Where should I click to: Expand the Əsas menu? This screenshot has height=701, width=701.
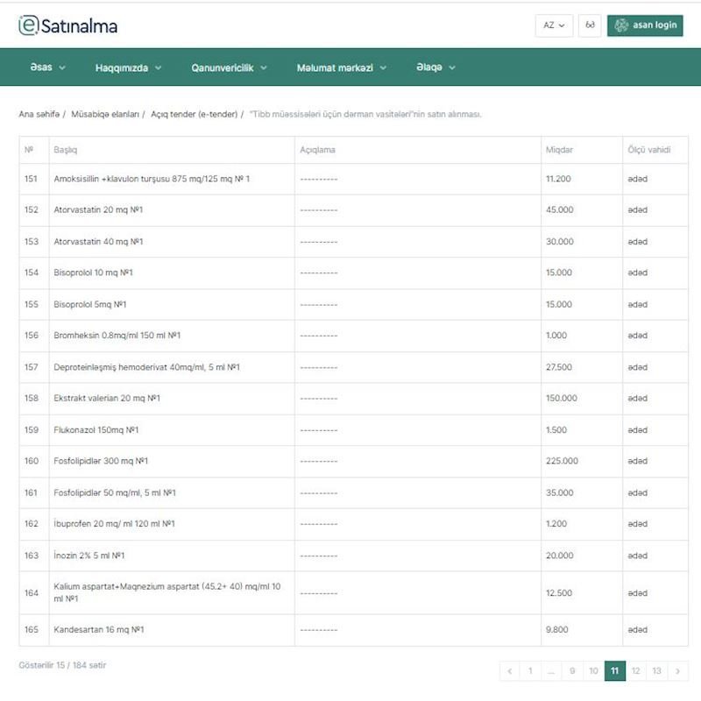[x=48, y=67]
